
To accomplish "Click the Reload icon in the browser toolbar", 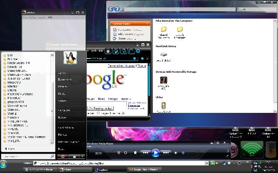I will 116,51.
